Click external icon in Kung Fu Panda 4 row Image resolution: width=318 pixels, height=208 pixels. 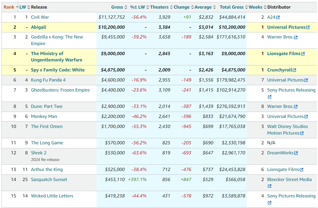point(306,80)
